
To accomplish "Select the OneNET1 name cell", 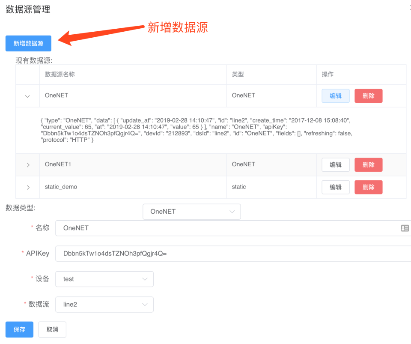I will [133, 165].
